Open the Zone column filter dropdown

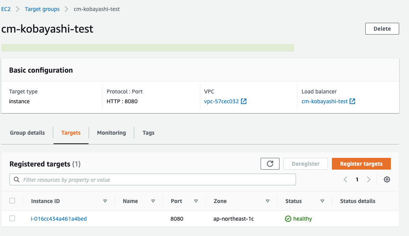click(268, 201)
